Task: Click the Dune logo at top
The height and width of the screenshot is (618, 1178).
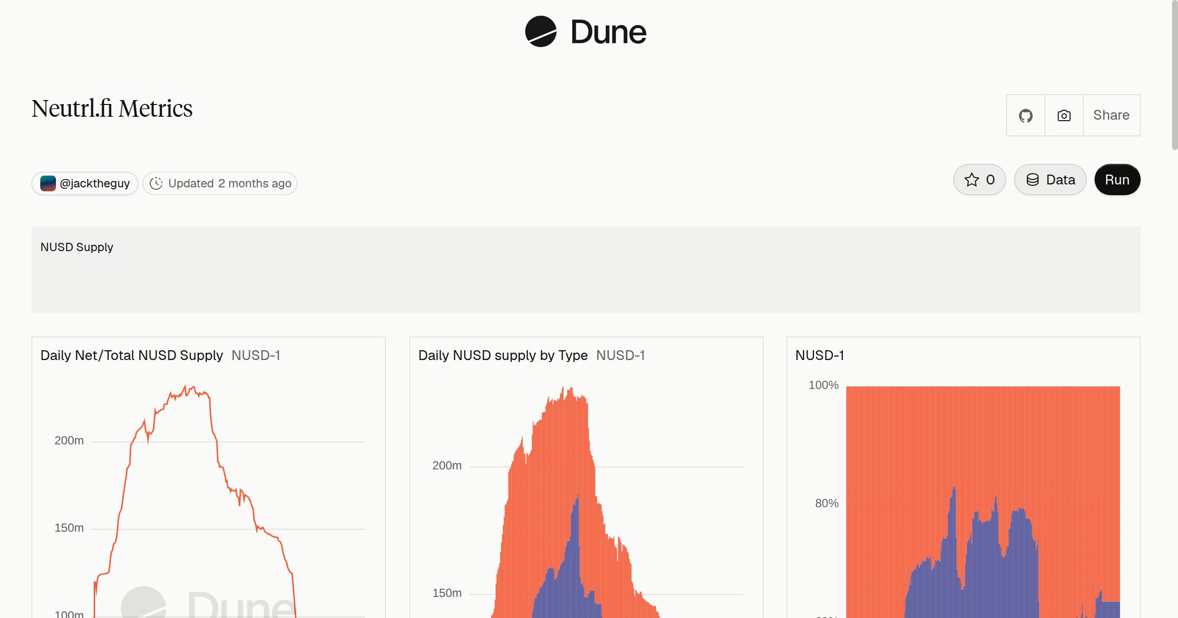Action: coord(586,31)
